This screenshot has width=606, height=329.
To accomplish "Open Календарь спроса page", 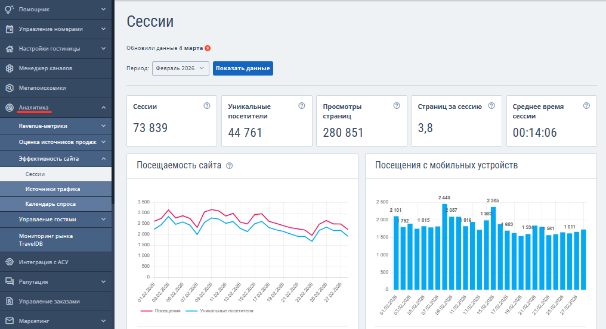I will (x=50, y=204).
